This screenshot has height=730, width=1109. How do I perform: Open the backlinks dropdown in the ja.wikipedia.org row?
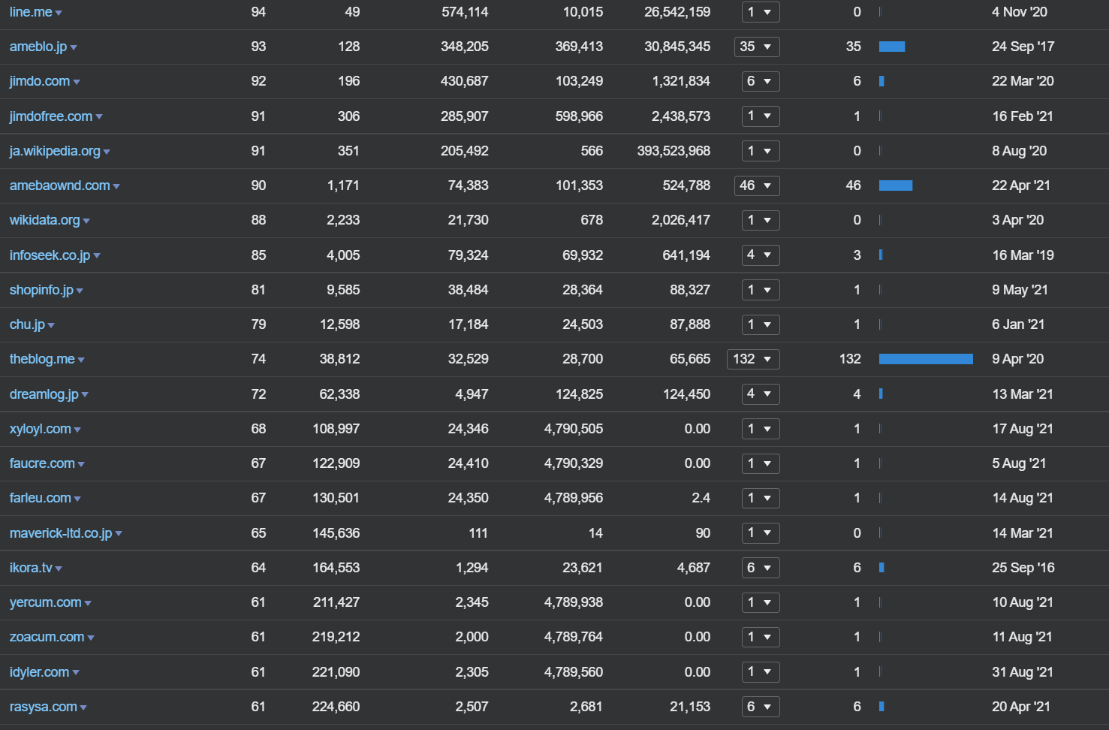tap(761, 151)
